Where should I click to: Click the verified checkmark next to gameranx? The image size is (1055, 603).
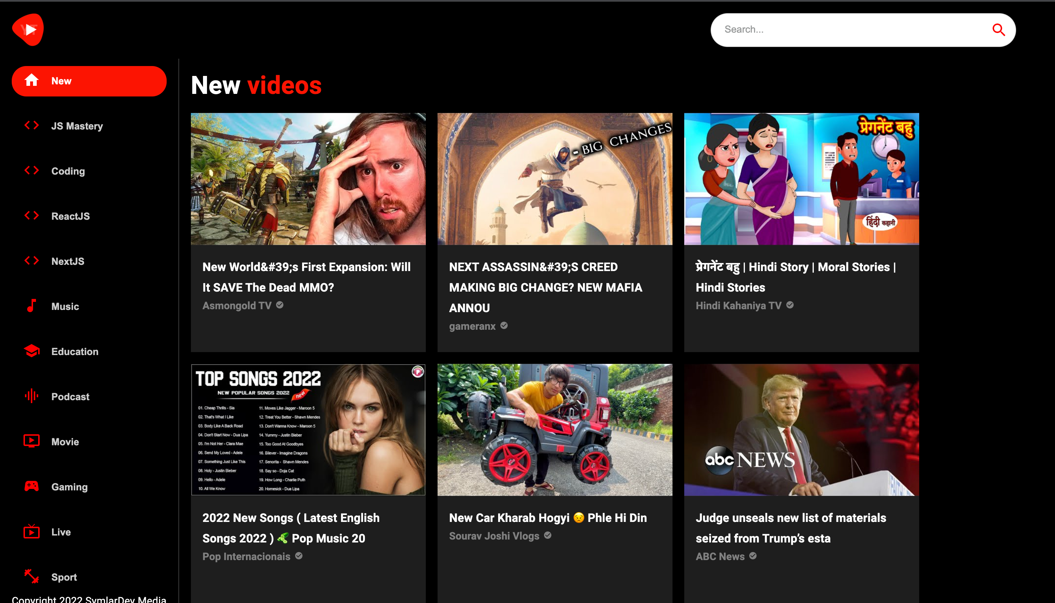pos(504,325)
